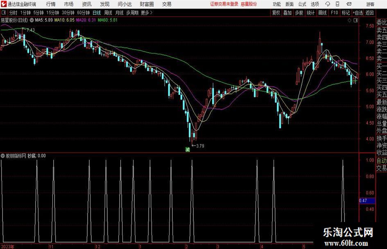Screen dimensions: 387x249
Task: Switch to 周线 weekly period
Action: (108, 13)
